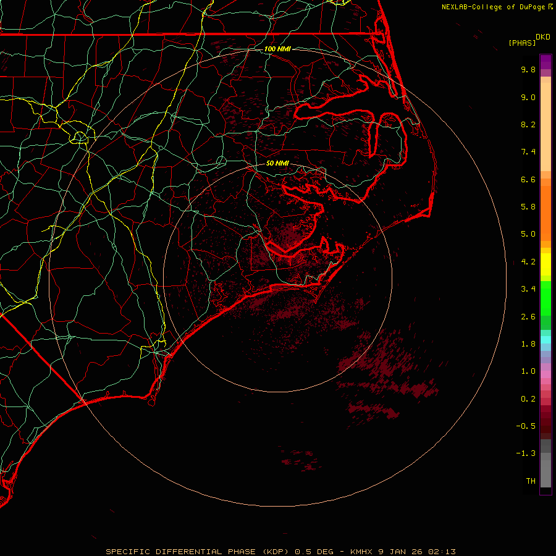Pick the yellow segment of the colorbar
The height and width of the screenshot is (556, 556).
tap(545, 264)
